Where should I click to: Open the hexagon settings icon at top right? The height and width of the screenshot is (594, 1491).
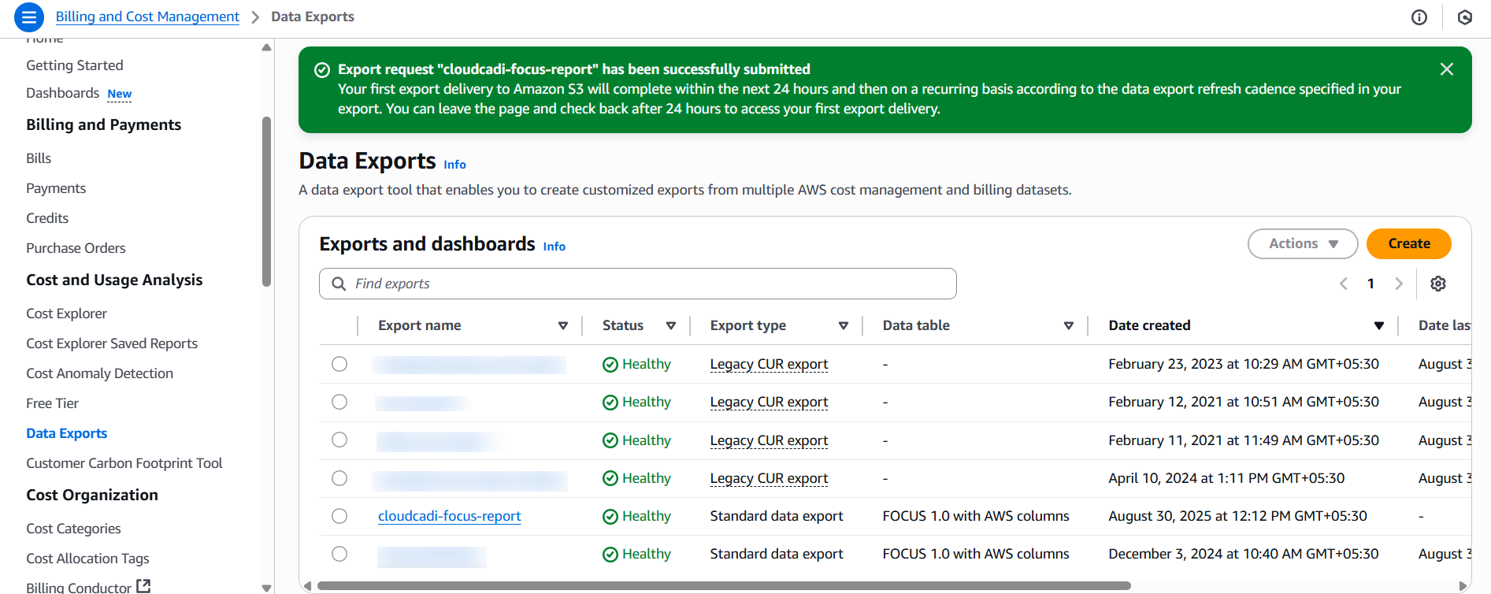pyautogui.click(x=1464, y=17)
